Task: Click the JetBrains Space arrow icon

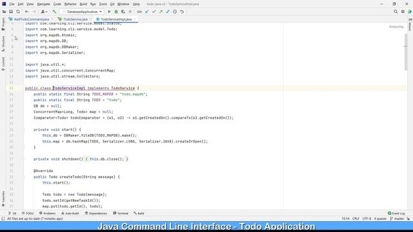Action: tap(410, 12)
